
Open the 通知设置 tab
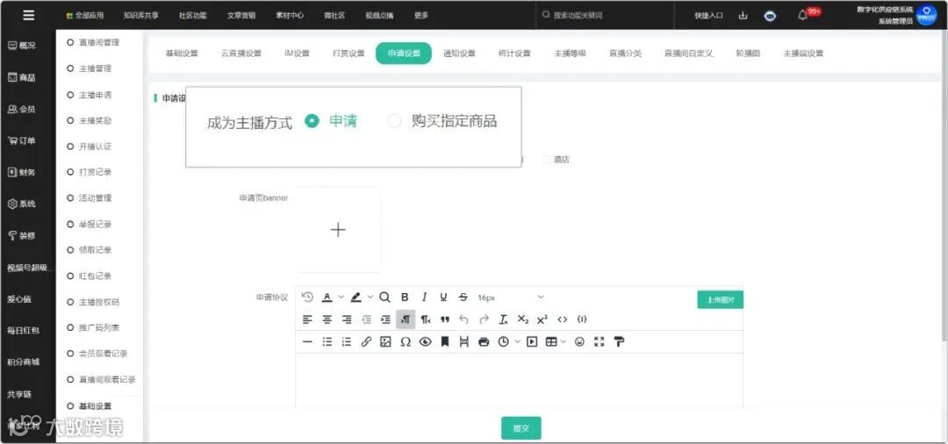[x=459, y=54]
